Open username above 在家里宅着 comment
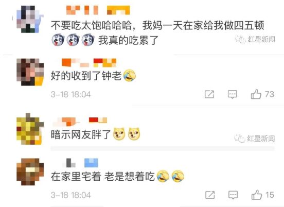284x207 pixels. (80, 163)
